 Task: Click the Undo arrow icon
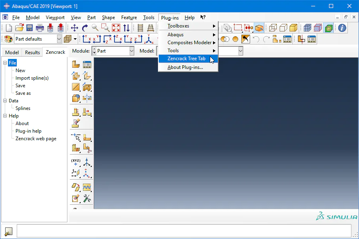256,39
